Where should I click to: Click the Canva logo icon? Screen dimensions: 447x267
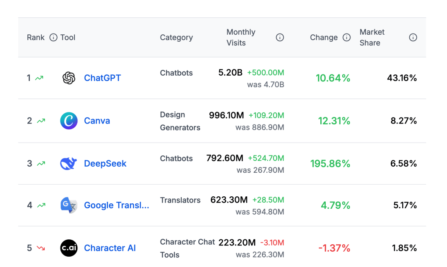pos(69,121)
